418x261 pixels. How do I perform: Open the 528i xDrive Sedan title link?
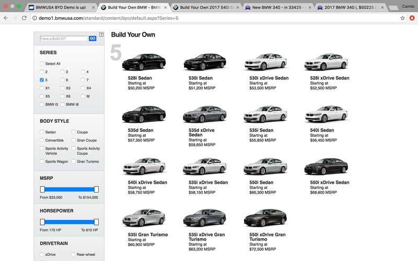click(x=330, y=78)
